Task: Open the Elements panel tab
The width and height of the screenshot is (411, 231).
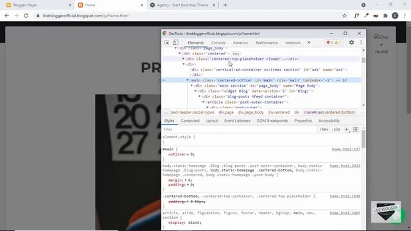Action: [195, 43]
